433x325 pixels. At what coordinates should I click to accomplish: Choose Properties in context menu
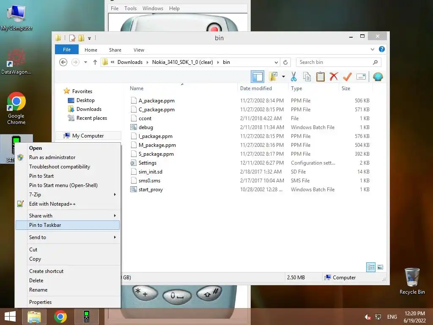[x=68, y=302]
